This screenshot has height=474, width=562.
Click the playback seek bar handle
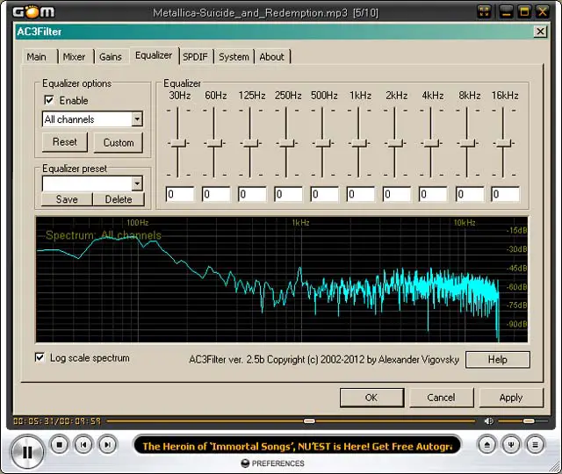(309, 421)
